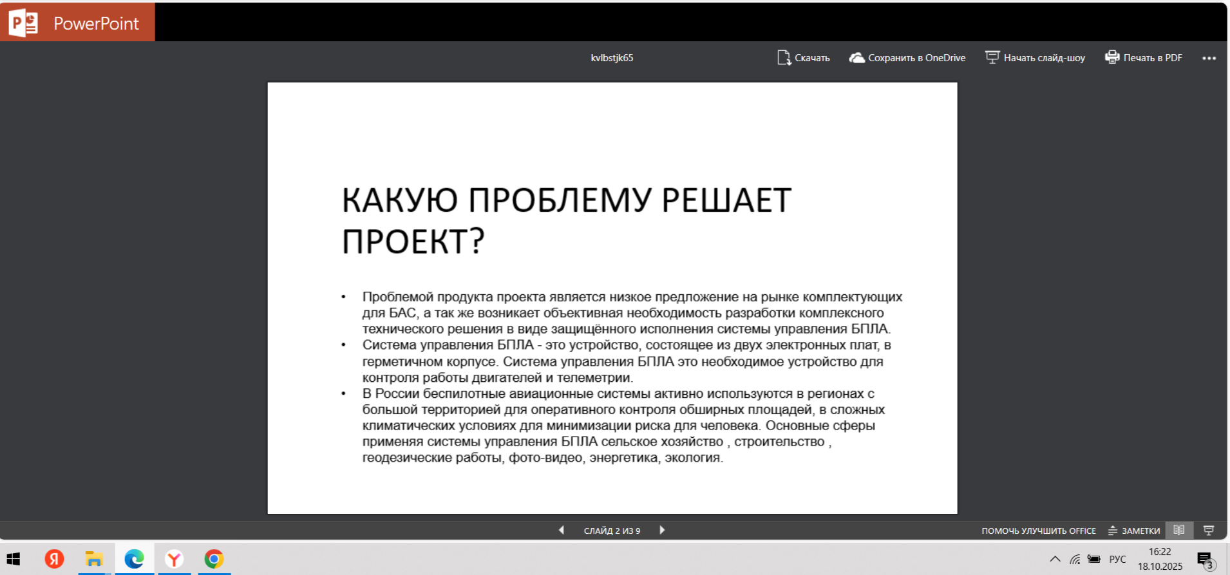Change input language РУС indicator
This screenshot has height=575, width=1230.
pyautogui.click(x=1117, y=559)
